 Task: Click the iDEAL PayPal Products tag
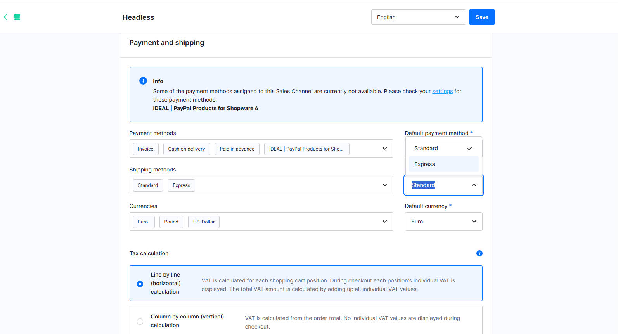pyautogui.click(x=306, y=149)
